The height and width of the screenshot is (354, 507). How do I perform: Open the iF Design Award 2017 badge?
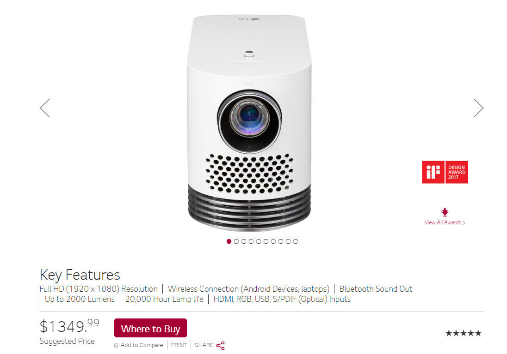445,172
